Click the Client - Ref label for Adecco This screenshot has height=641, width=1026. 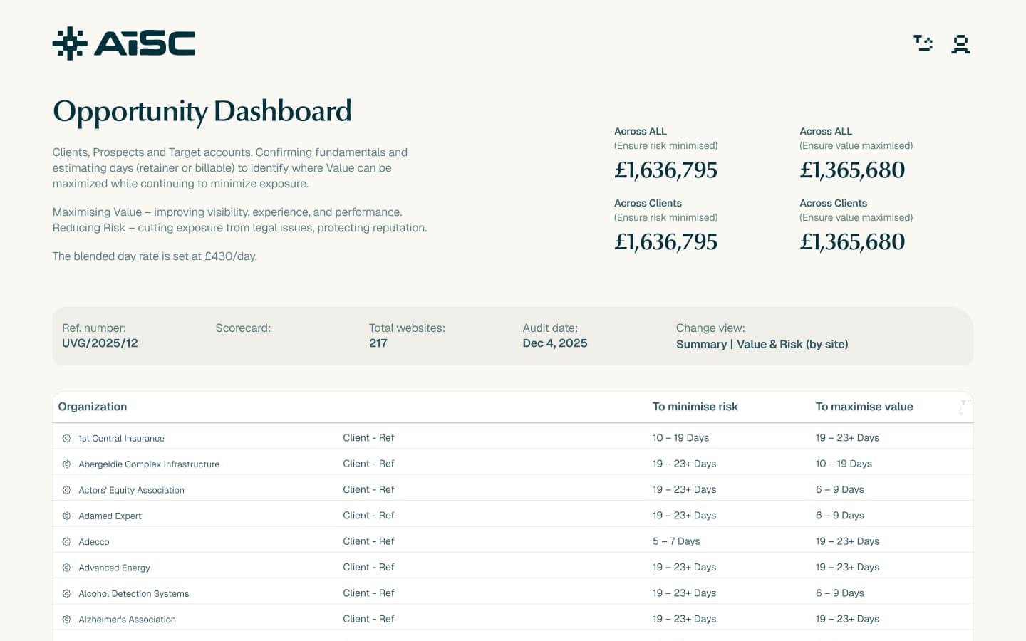tap(368, 541)
